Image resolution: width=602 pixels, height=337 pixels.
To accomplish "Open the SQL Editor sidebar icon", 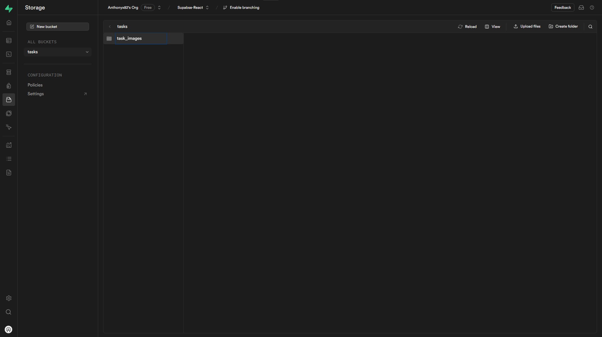I will pyautogui.click(x=9, y=54).
